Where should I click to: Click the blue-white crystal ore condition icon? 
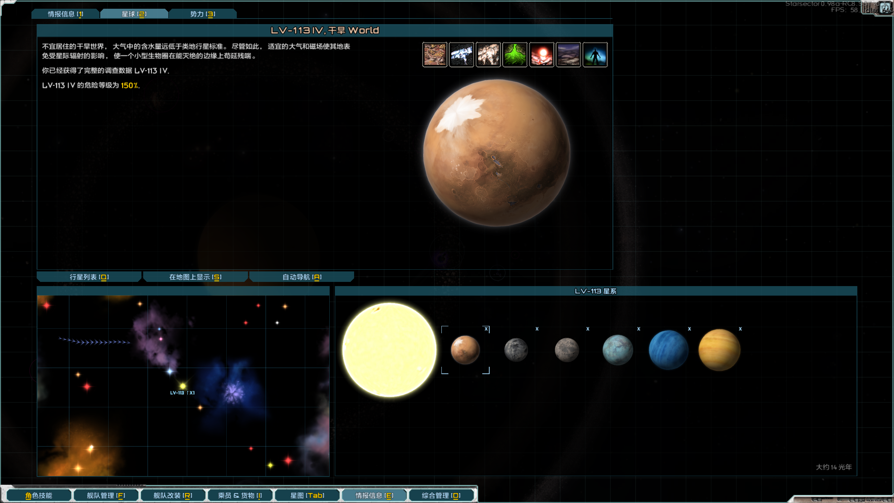(461, 54)
